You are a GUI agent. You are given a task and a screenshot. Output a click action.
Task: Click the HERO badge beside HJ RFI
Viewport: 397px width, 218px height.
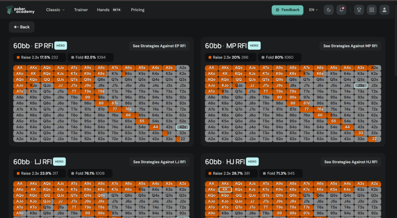coord(252,161)
